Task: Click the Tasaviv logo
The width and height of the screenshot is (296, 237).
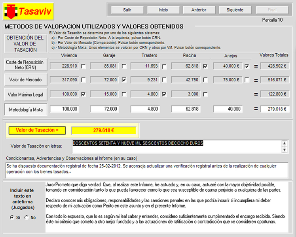Action: [x=28, y=11]
